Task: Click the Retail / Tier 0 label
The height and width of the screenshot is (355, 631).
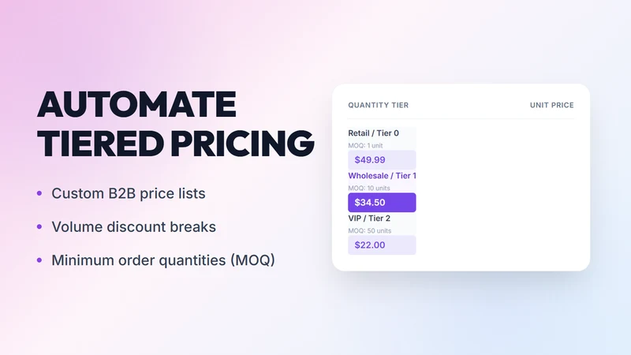Action: pos(373,133)
